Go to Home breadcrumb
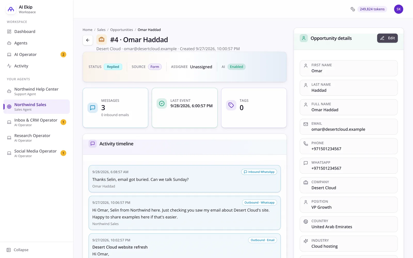 click(x=88, y=30)
